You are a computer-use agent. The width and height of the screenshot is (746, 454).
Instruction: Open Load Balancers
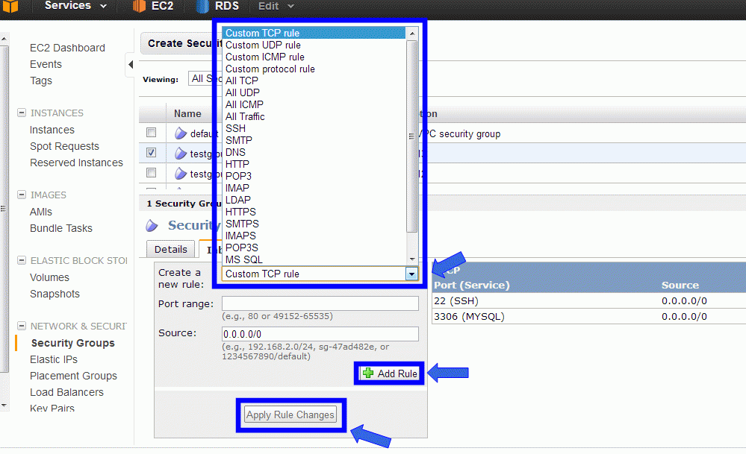pyautogui.click(x=66, y=392)
